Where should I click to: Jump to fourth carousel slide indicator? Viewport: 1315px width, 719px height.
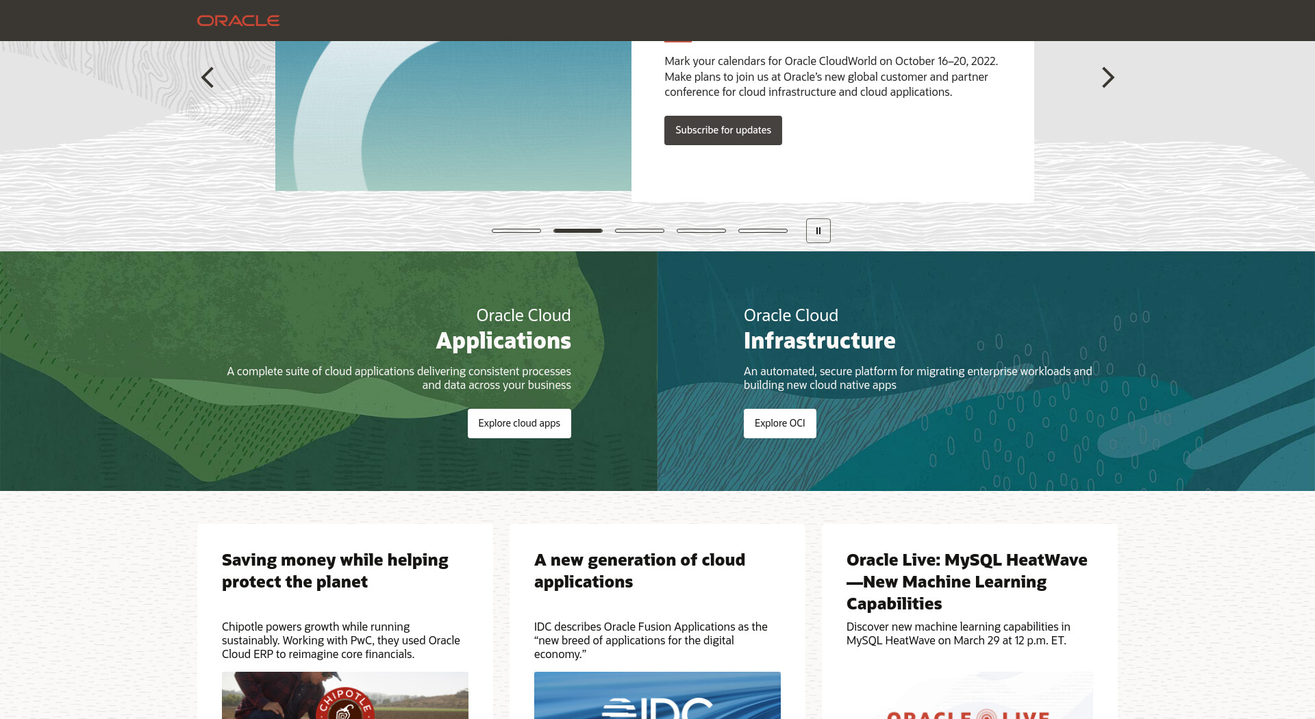(701, 231)
